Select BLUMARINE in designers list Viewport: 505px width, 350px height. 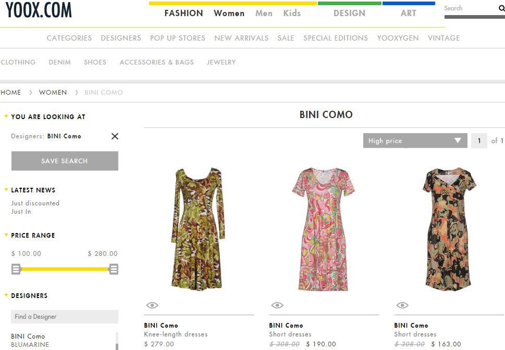pos(30,344)
